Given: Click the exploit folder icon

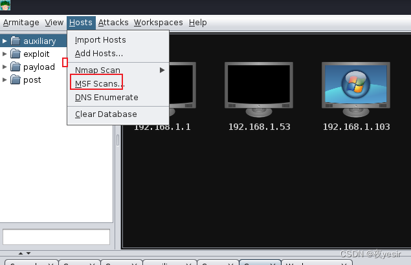Looking at the screenshot, I should [16, 54].
